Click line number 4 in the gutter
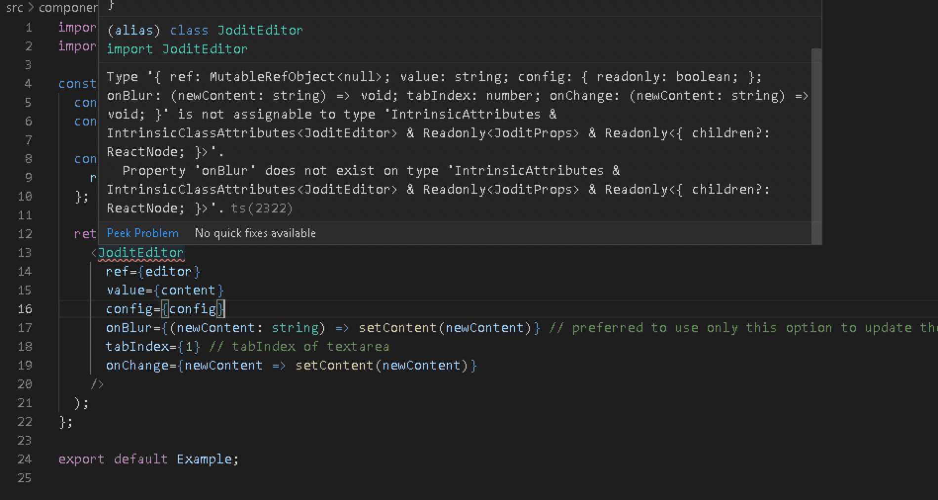 29,84
